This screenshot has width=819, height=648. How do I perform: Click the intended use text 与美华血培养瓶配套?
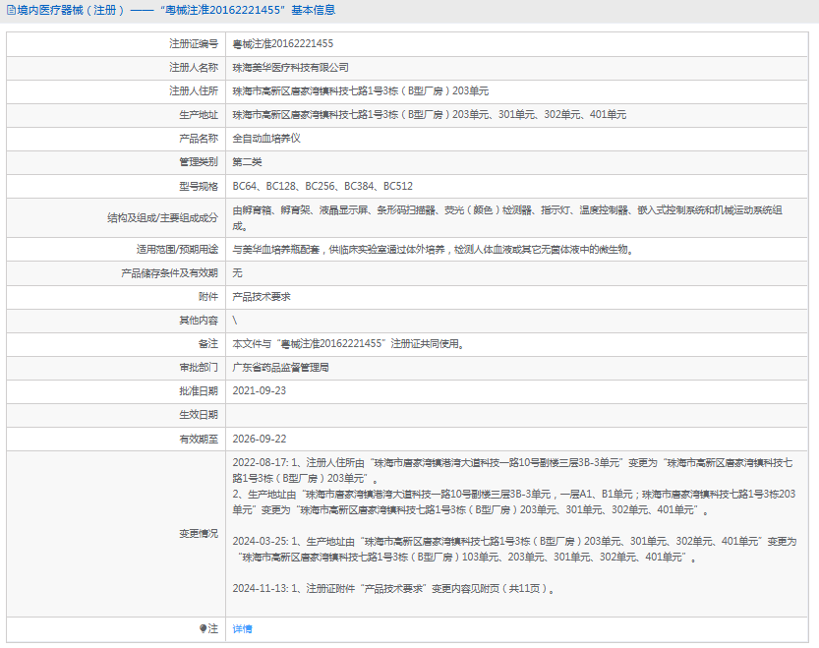click(434, 250)
